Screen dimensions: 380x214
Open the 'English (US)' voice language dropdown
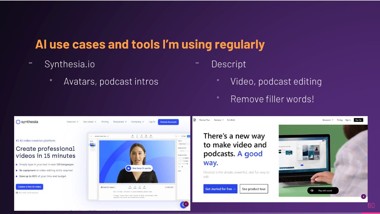coord(108,187)
